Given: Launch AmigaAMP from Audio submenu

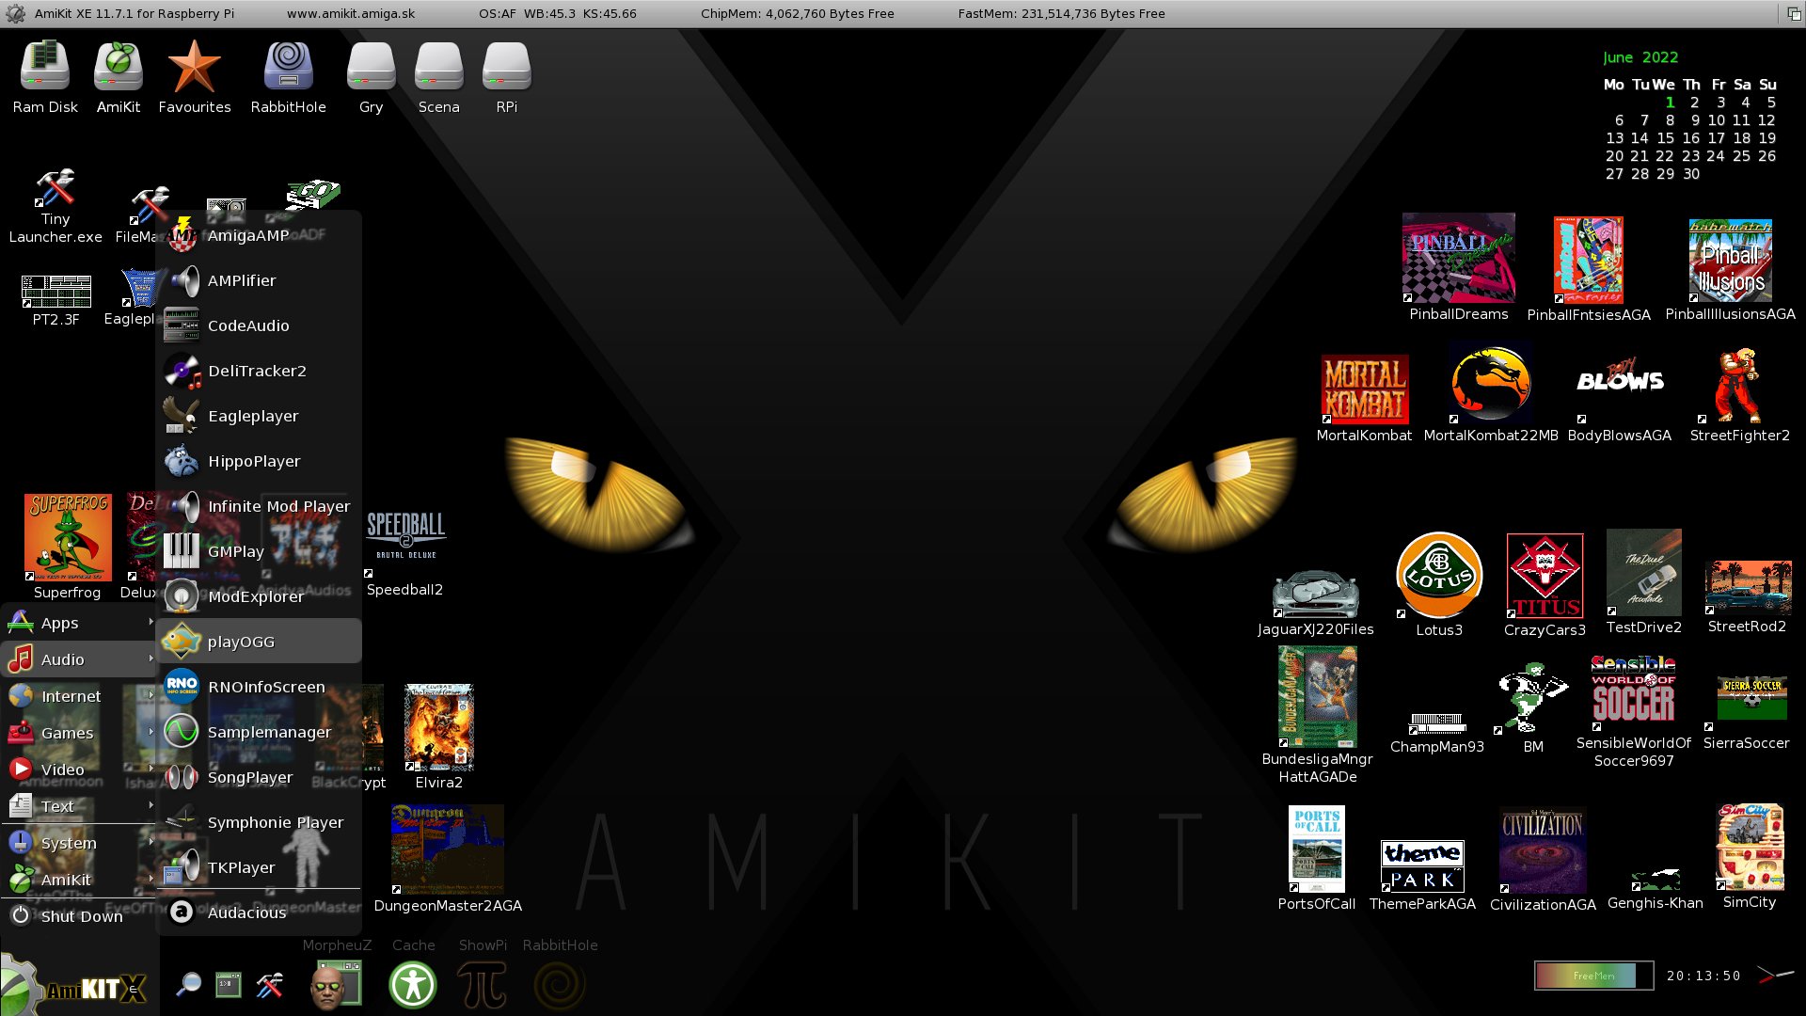Looking at the screenshot, I should pos(260,235).
